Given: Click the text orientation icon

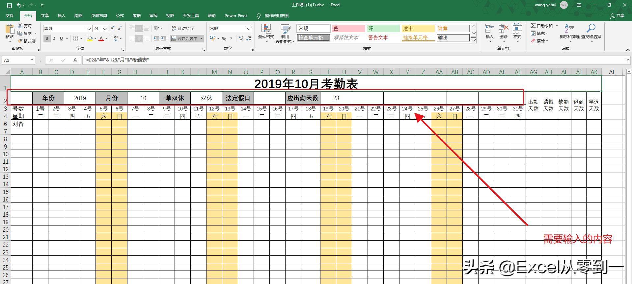Looking at the screenshot, I should pyautogui.click(x=157, y=29).
